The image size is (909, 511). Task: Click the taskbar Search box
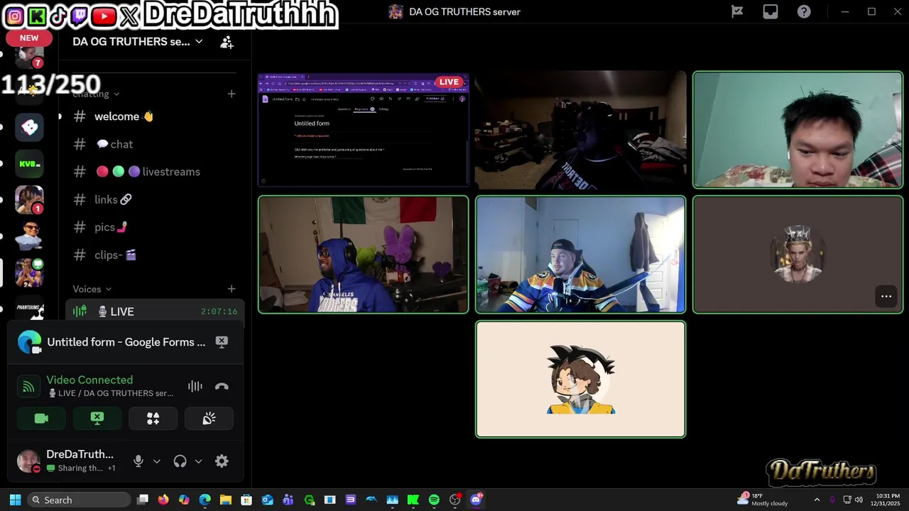(78, 500)
